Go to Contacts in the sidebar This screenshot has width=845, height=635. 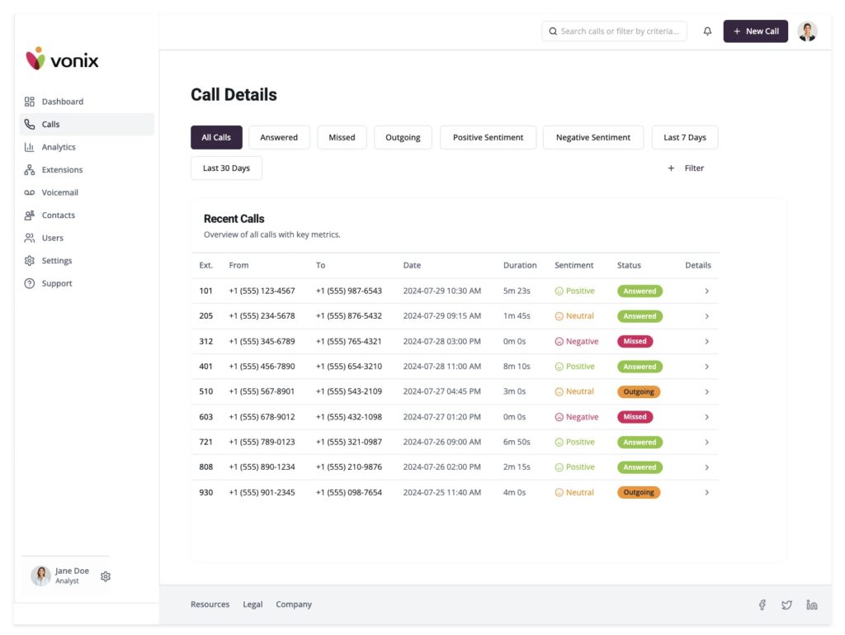(58, 216)
